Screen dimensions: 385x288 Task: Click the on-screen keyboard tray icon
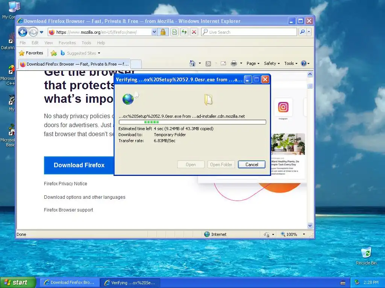tap(343, 283)
